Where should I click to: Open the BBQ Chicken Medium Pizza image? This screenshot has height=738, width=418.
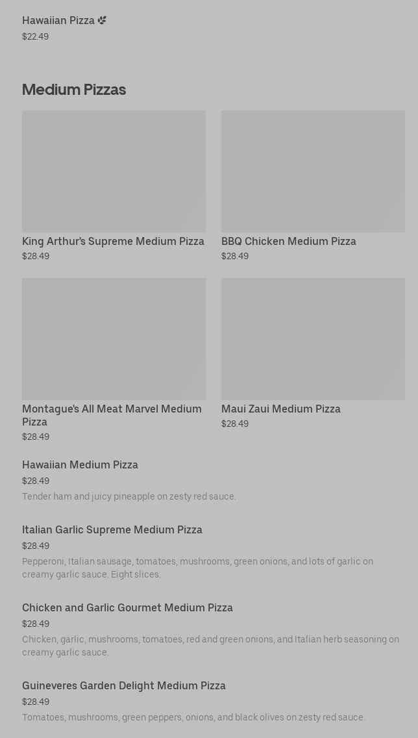point(313,171)
